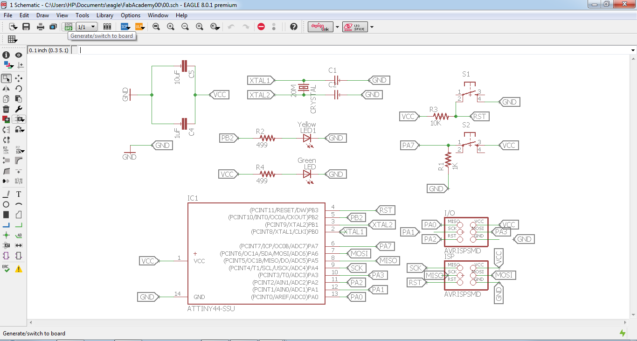Click the Save schematic icon
637x341 pixels.
tap(26, 27)
